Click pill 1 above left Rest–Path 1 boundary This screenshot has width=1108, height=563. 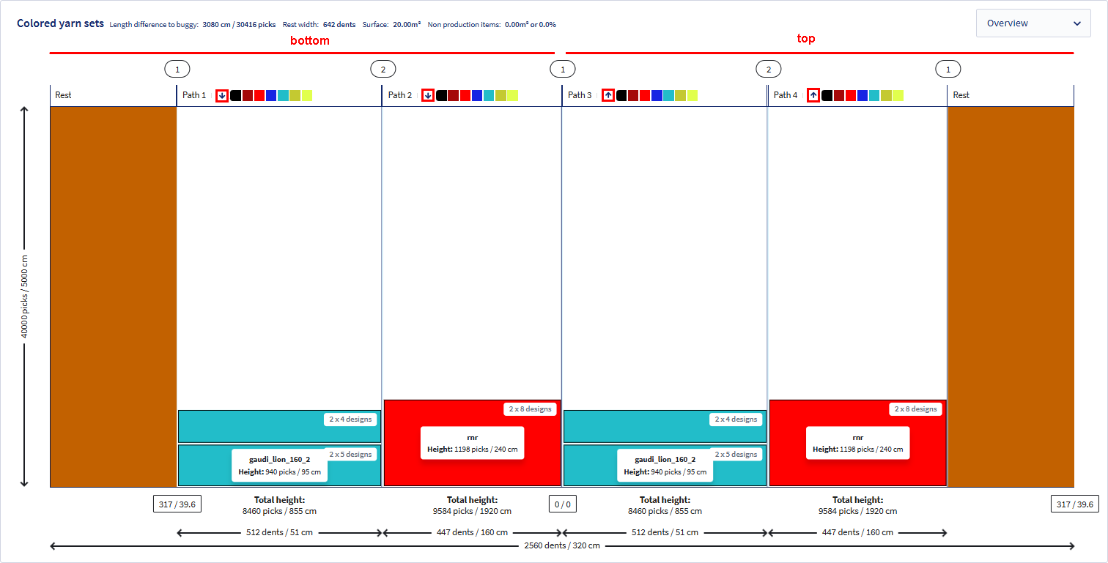click(x=177, y=70)
